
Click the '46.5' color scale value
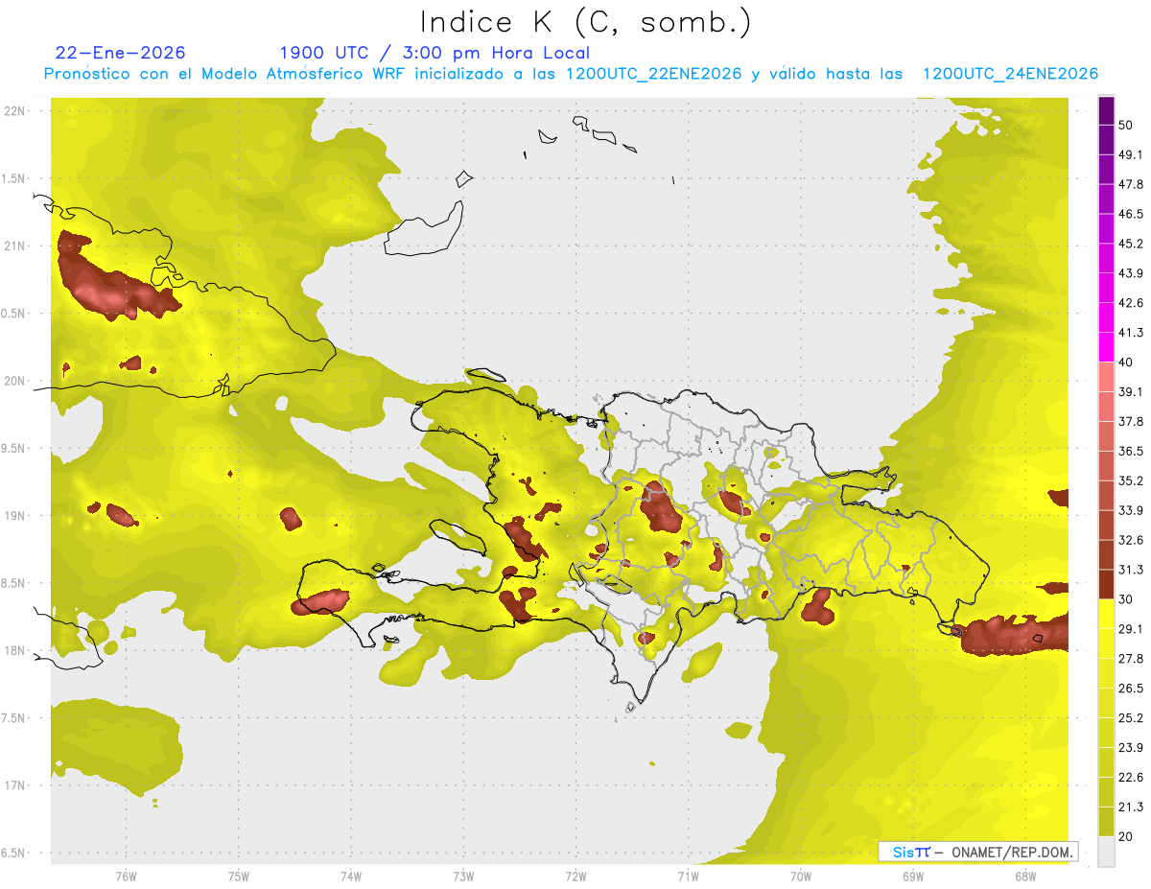coord(1131,214)
